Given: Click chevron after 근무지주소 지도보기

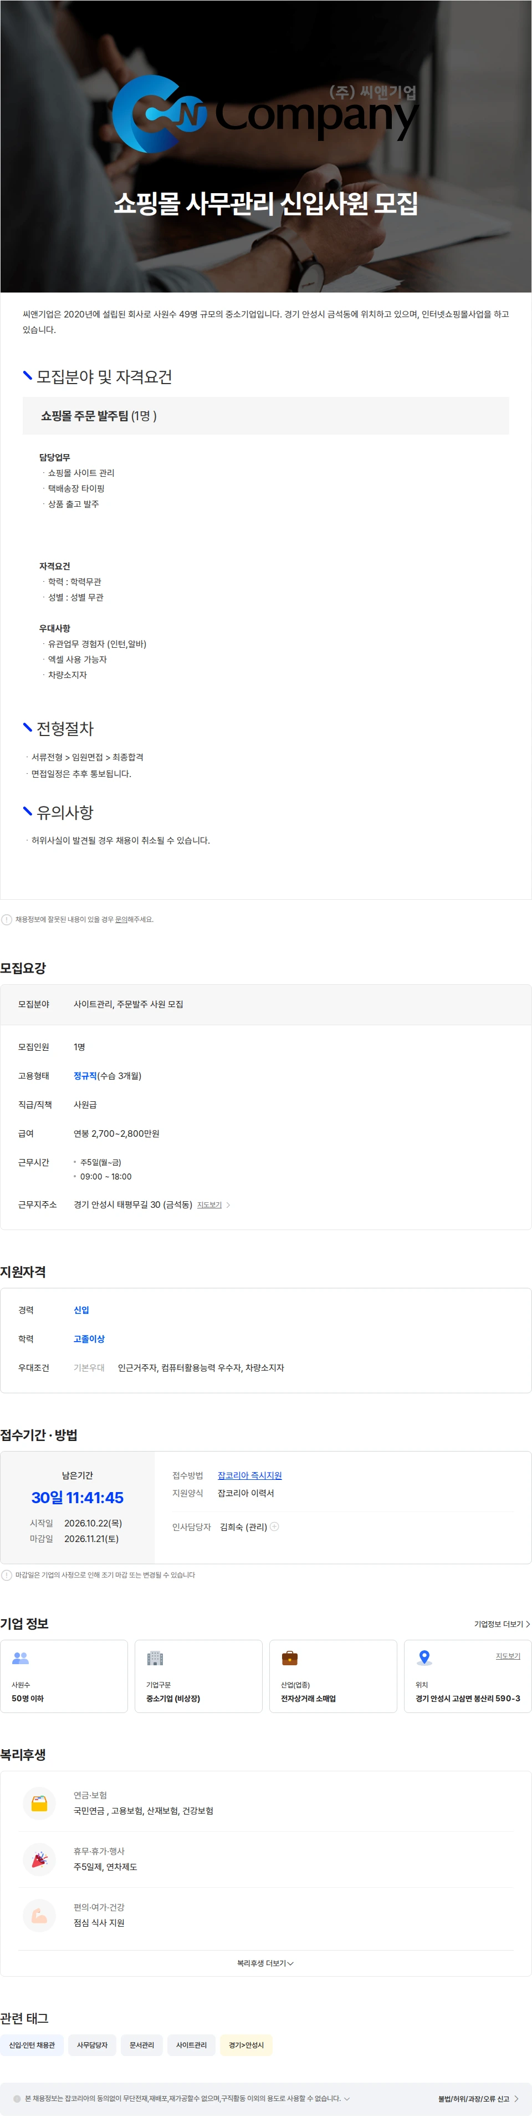Looking at the screenshot, I should coord(228,1205).
